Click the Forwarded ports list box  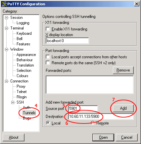click(90, 85)
